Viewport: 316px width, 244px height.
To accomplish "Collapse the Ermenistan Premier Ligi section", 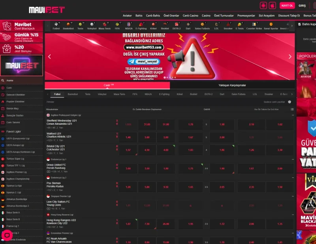I will tap(293, 233).
